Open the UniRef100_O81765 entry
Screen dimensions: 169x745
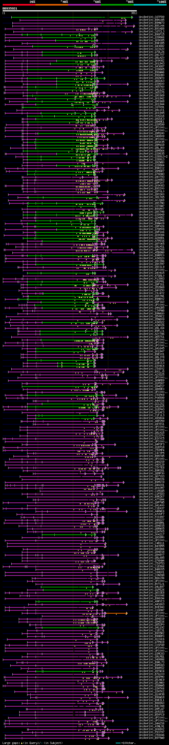[x=152, y=197]
